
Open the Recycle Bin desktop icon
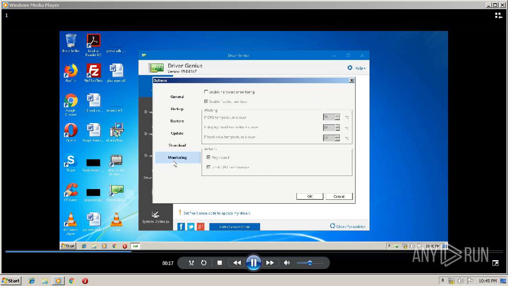click(71, 43)
